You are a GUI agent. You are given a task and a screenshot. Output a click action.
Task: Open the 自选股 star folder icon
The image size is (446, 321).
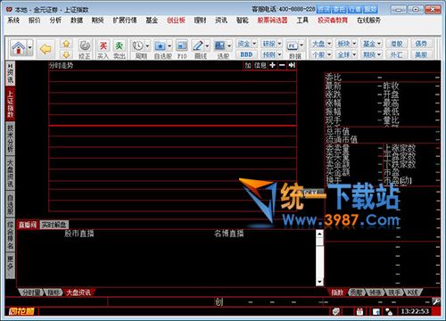point(160,46)
